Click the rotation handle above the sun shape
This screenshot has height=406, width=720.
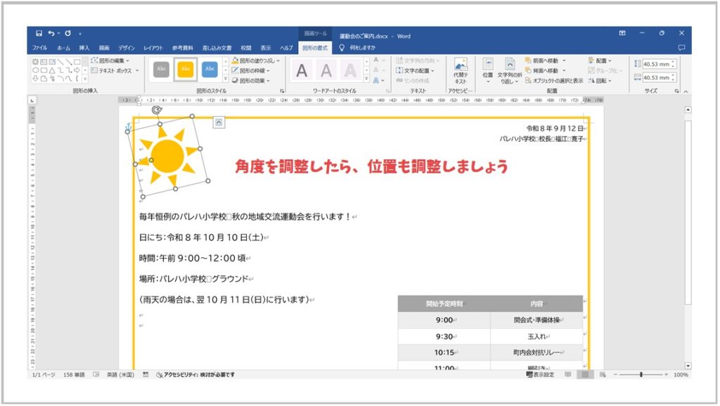click(156, 110)
